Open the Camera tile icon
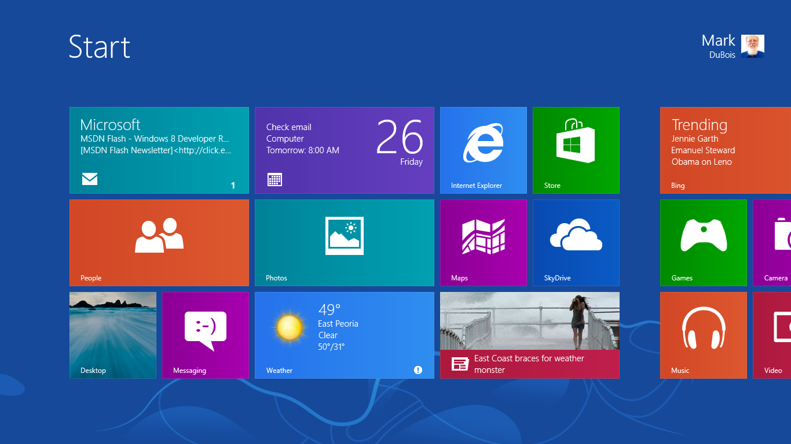The height and width of the screenshot is (444, 791). [783, 234]
